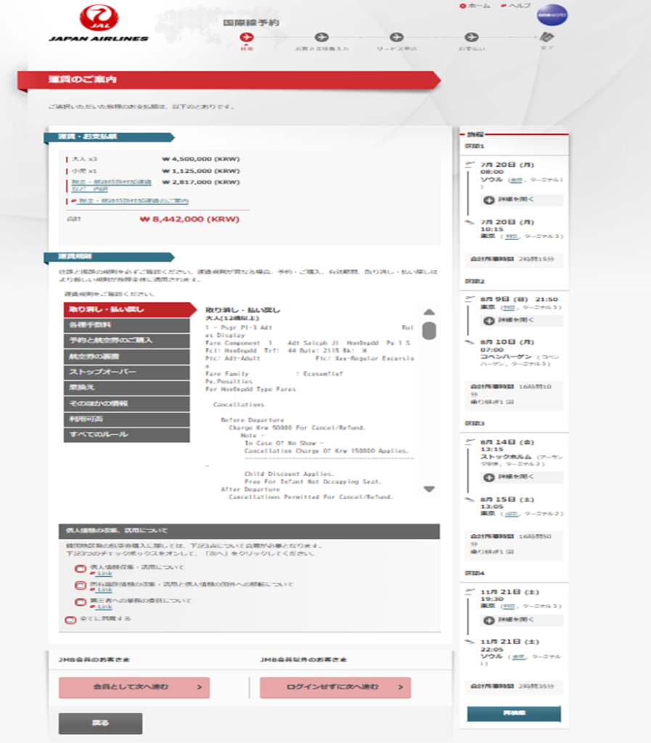Select the すべてのルール fare rule tab
The width and height of the screenshot is (651, 743).
[x=127, y=435]
